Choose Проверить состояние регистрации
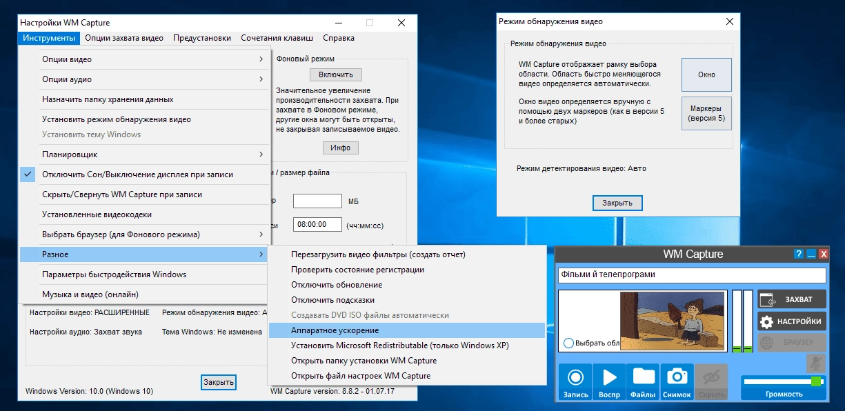845x411 pixels. (x=406, y=270)
